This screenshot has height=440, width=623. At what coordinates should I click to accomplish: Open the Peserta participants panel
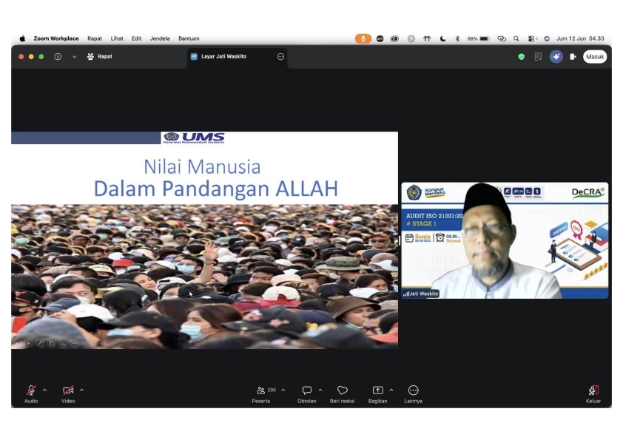(261, 394)
